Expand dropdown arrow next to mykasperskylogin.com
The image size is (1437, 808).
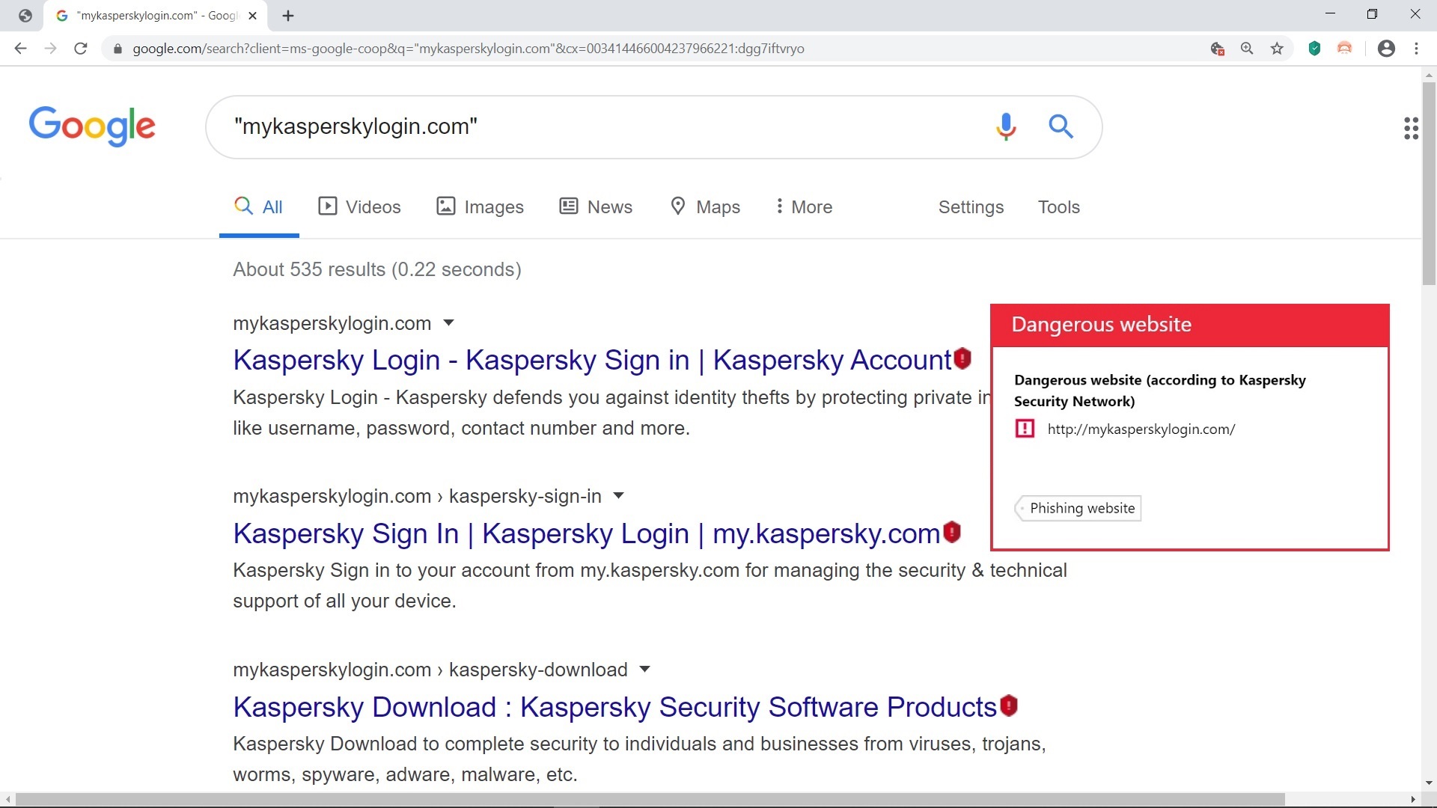click(x=448, y=323)
